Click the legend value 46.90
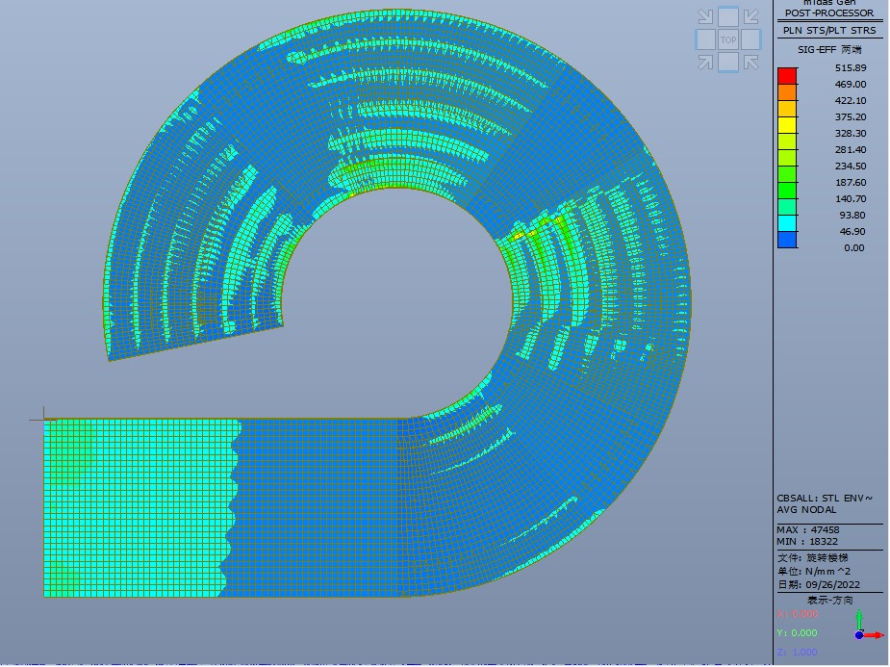Screen dimensions: 890x667 pos(852,232)
